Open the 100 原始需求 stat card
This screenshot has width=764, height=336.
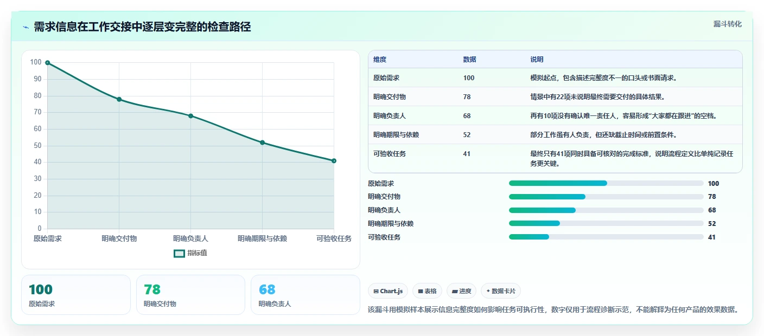(x=76, y=295)
